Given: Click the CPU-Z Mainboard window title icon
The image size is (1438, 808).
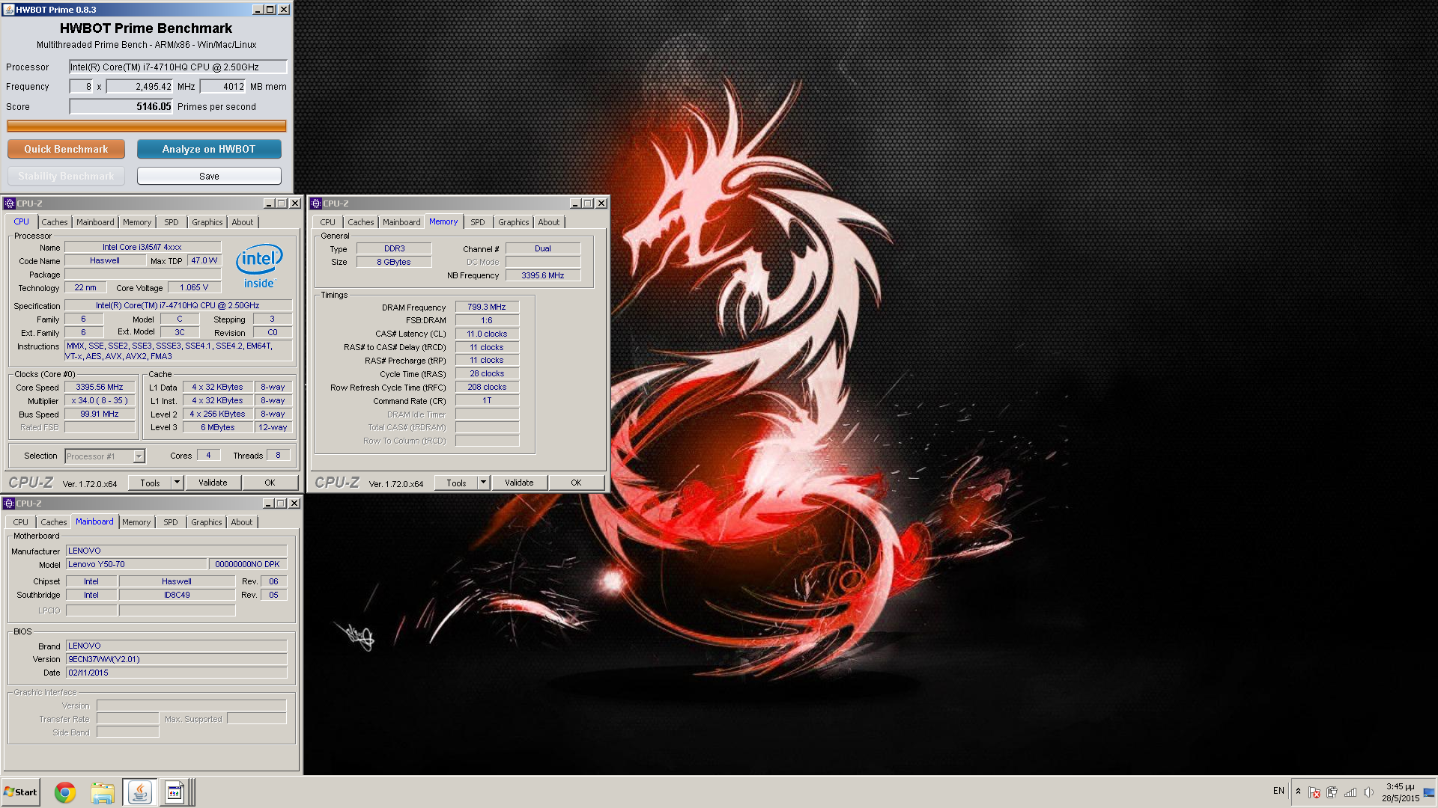Looking at the screenshot, I should 9,504.
